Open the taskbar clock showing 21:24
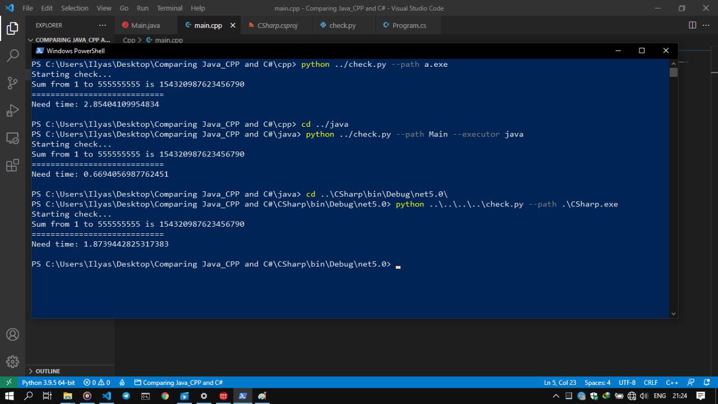The height and width of the screenshot is (404, 718). pyautogui.click(x=679, y=396)
